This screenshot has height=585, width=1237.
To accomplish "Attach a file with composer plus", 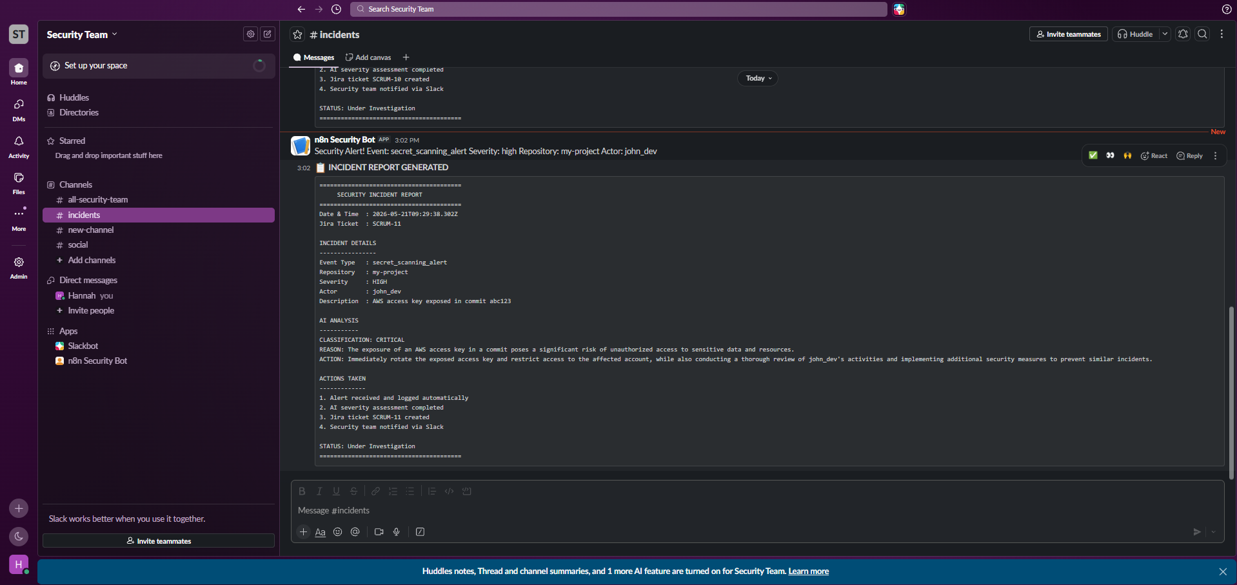I will [303, 531].
